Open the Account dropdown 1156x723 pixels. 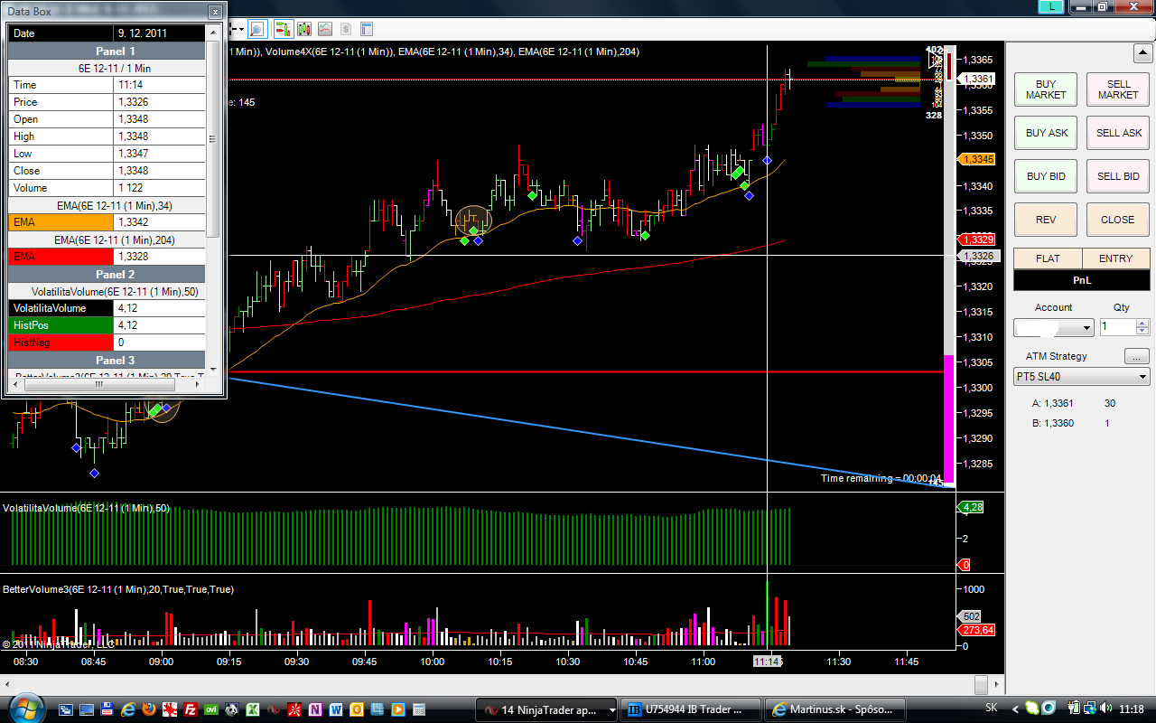1054,327
